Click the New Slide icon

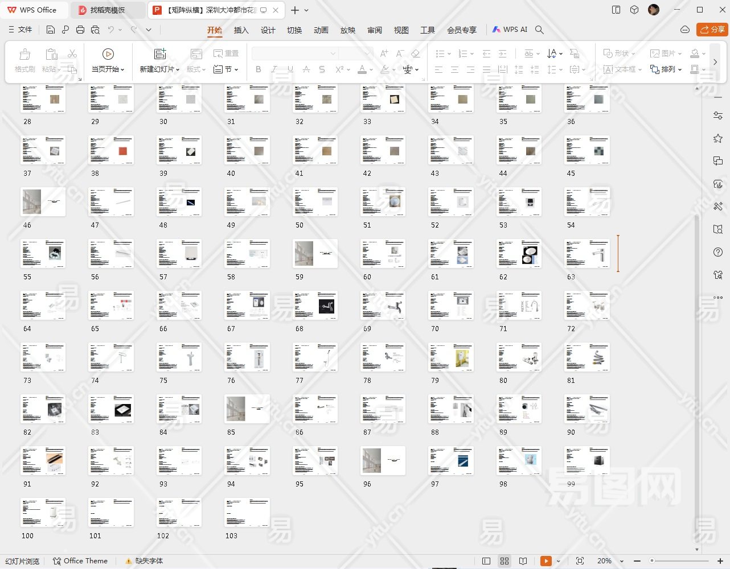pos(160,54)
